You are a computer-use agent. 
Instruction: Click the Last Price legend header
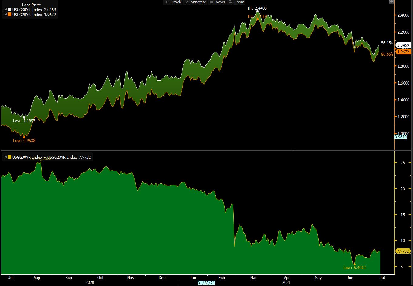click(32, 5)
